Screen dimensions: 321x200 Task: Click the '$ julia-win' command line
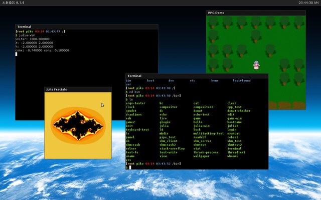coord(25,35)
